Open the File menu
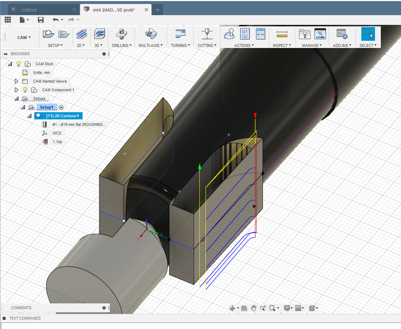 pyautogui.click(x=22, y=20)
